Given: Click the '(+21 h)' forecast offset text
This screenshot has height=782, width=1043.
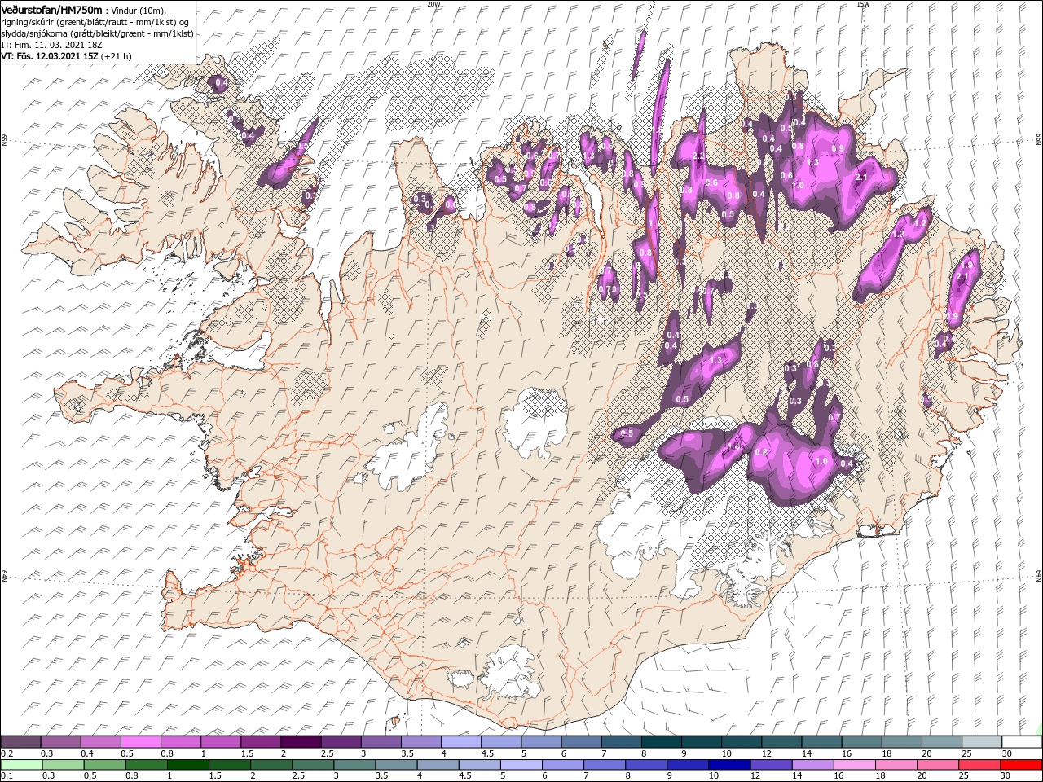Looking at the screenshot, I should [x=117, y=56].
